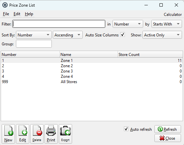Viewport: 184px width, 145px height.
Task: Select the All Stores row
Action: tap(92, 82)
